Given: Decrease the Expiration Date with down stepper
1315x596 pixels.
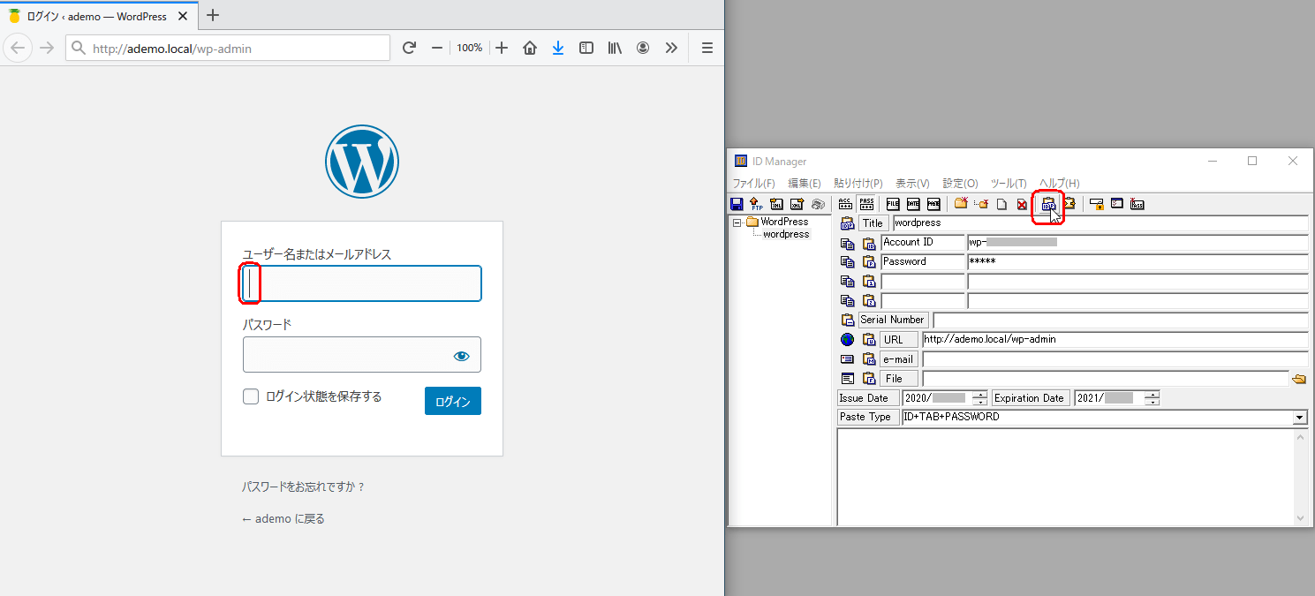Looking at the screenshot, I should (x=1152, y=402).
